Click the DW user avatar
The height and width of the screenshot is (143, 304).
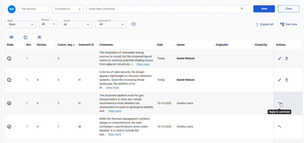pyautogui.click(x=12, y=9)
